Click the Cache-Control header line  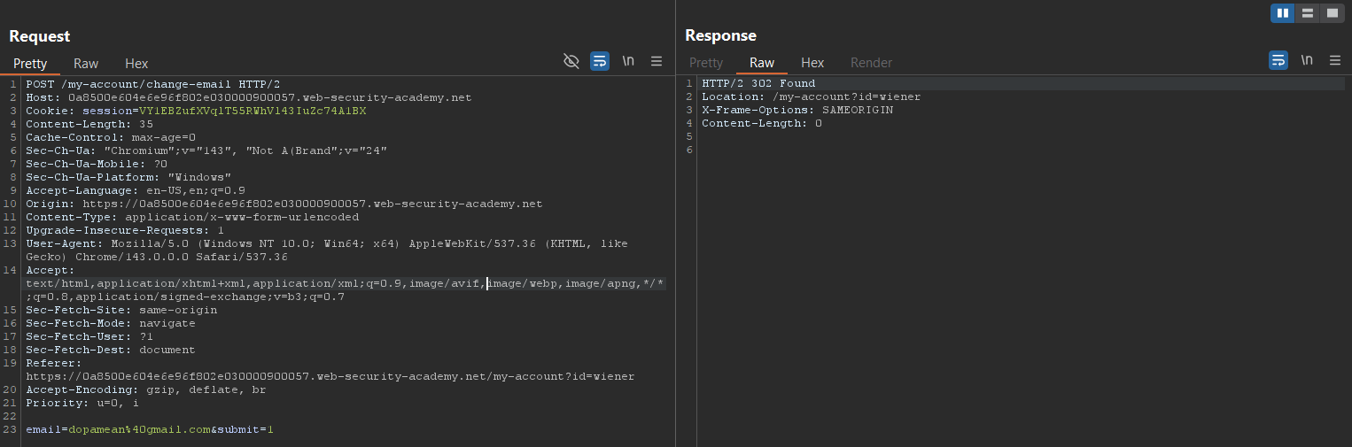[x=111, y=137]
